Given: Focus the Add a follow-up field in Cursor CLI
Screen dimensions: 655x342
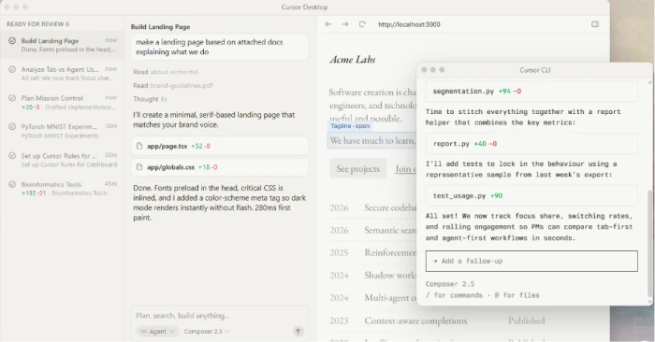Looking at the screenshot, I should click(531, 261).
